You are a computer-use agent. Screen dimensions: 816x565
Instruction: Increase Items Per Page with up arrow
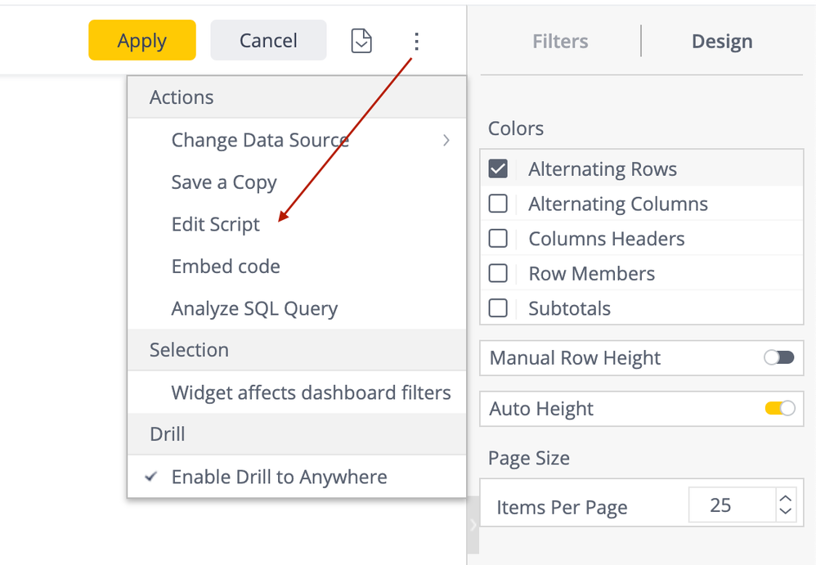[x=785, y=498]
